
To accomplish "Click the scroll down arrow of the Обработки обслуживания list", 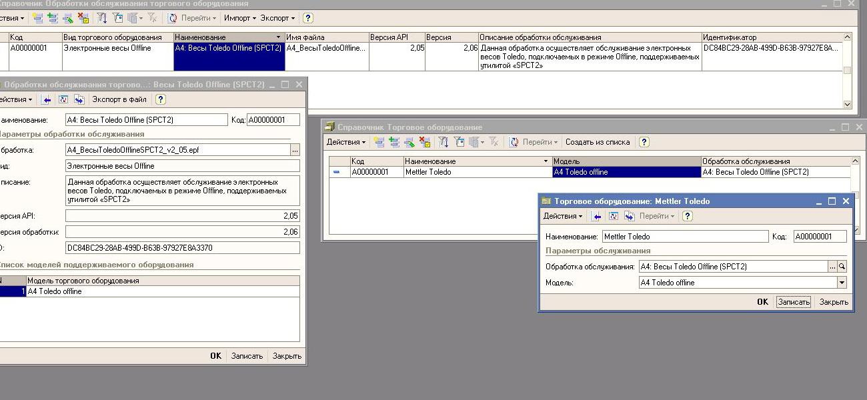I will (x=848, y=104).
